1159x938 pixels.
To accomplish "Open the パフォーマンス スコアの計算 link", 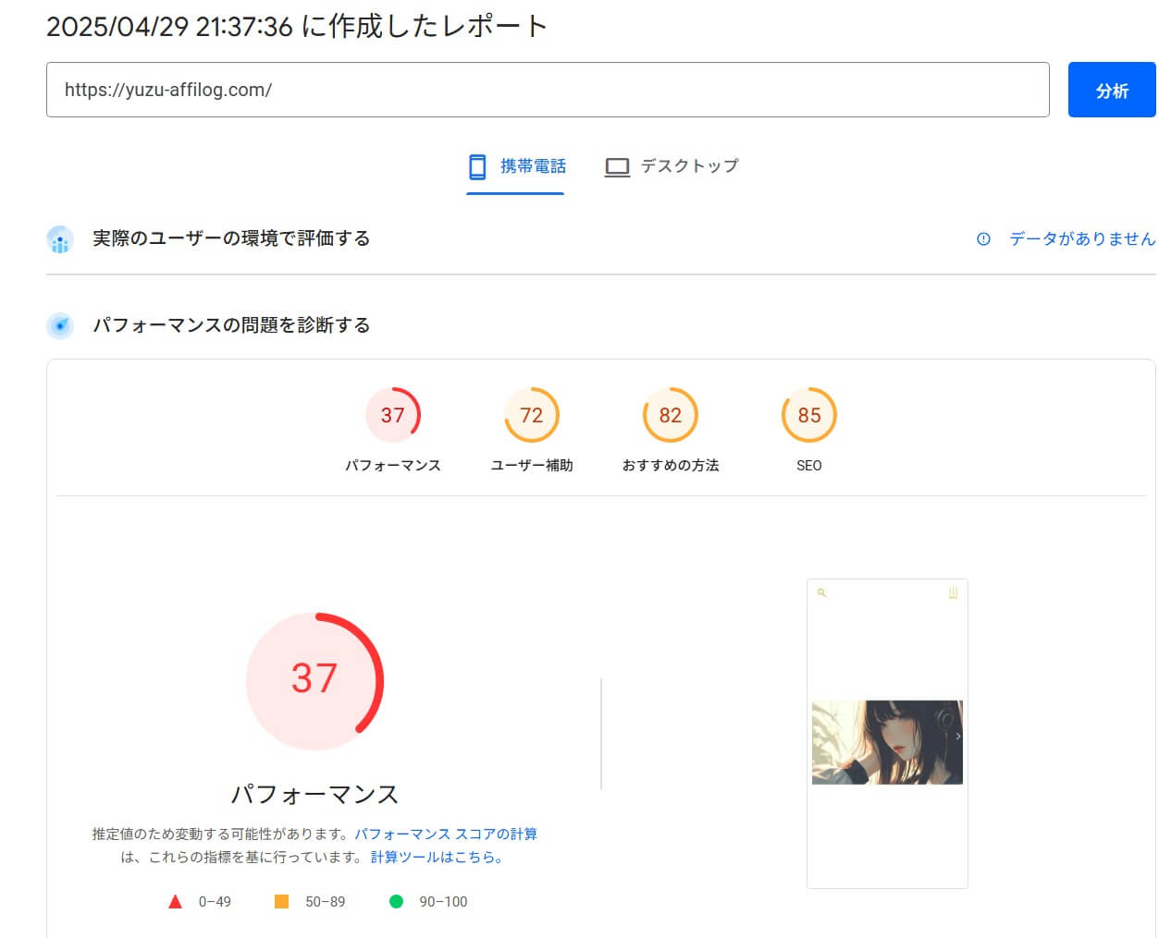I will coord(446,834).
